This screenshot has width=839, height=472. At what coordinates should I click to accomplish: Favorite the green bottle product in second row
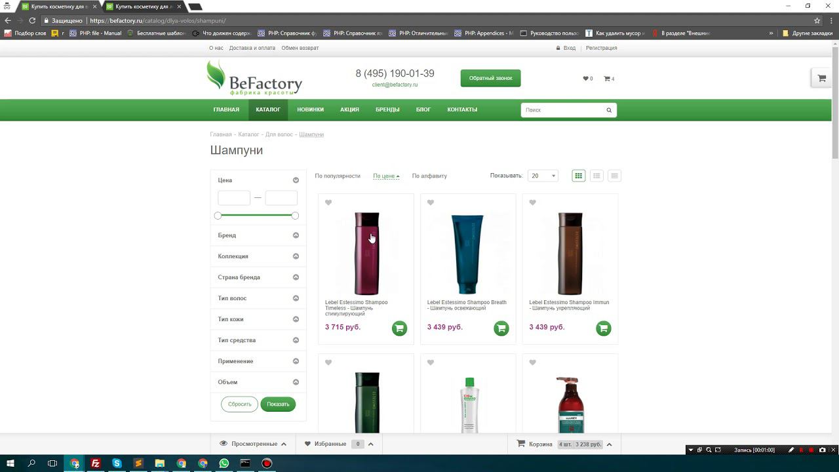[x=328, y=363]
